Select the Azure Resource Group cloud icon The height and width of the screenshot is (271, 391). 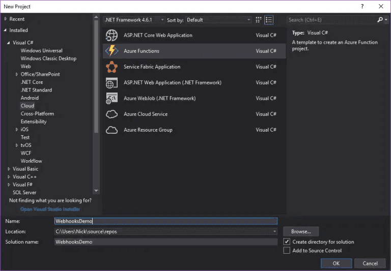(x=111, y=130)
